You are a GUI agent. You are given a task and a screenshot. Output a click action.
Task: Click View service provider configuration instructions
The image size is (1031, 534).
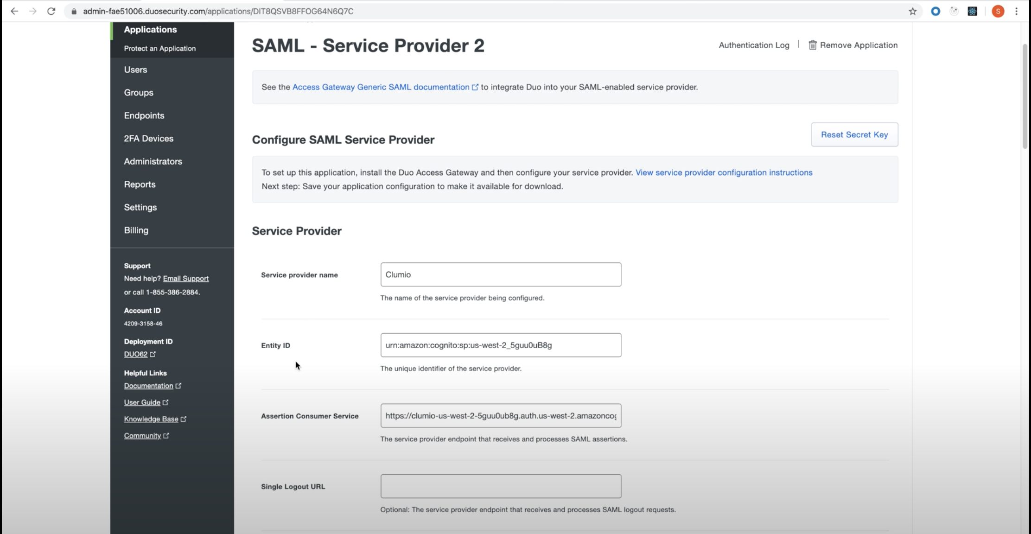724,172
